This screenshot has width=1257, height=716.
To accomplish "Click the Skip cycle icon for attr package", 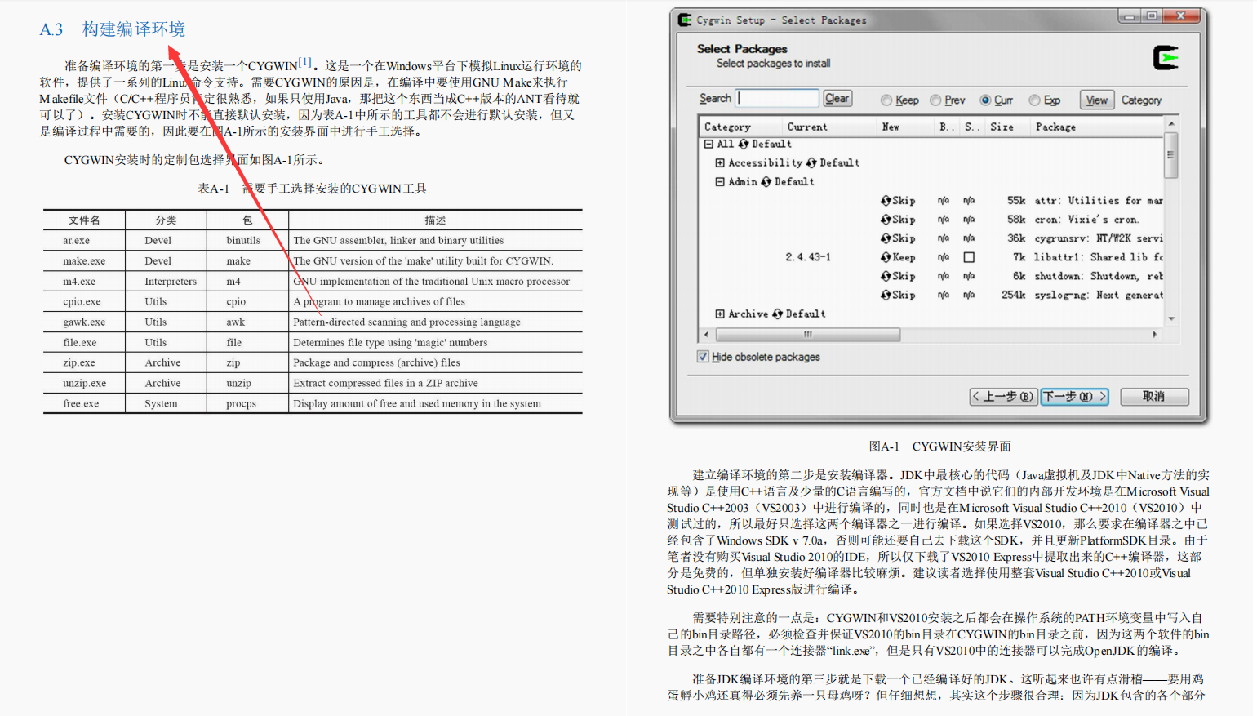I will coord(886,200).
